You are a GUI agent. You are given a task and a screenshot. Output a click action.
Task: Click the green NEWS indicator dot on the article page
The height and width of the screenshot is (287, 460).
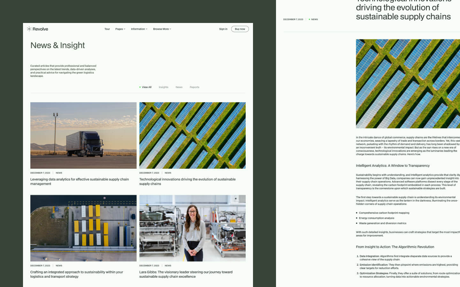click(310, 19)
